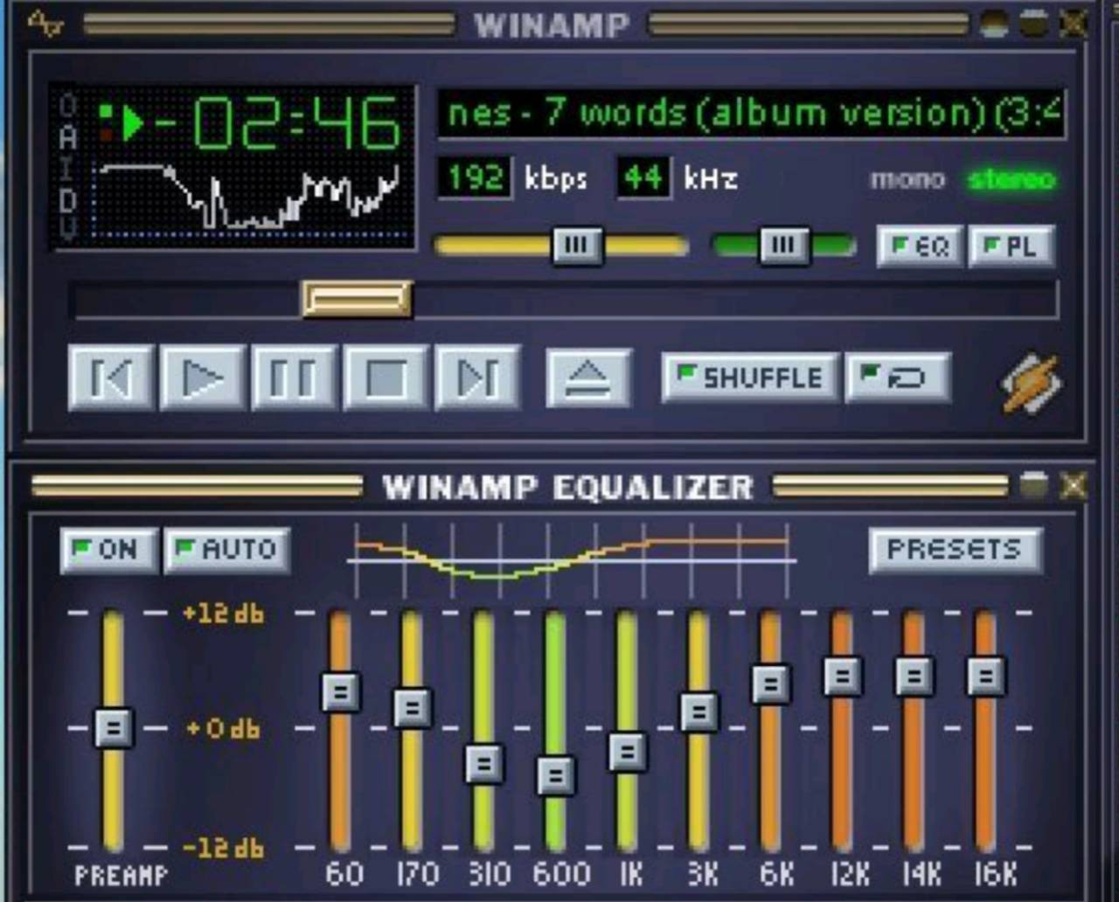Toggle the time display showing -02:46
This screenshot has width=1119, height=902.
tap(277, 123)
